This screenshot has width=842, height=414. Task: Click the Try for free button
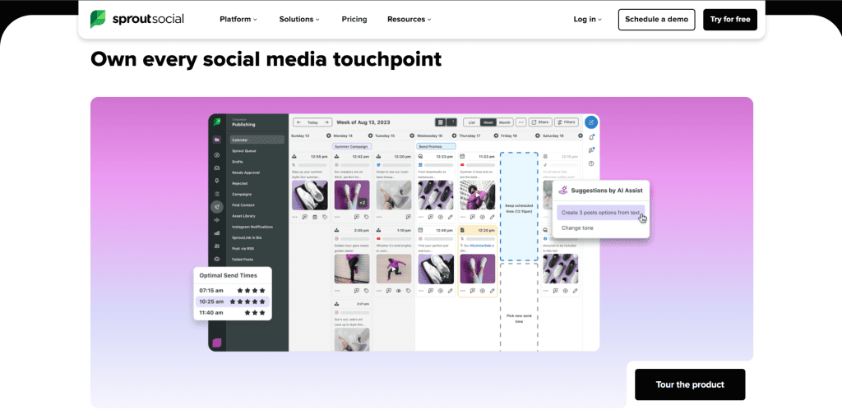(729, 19)
